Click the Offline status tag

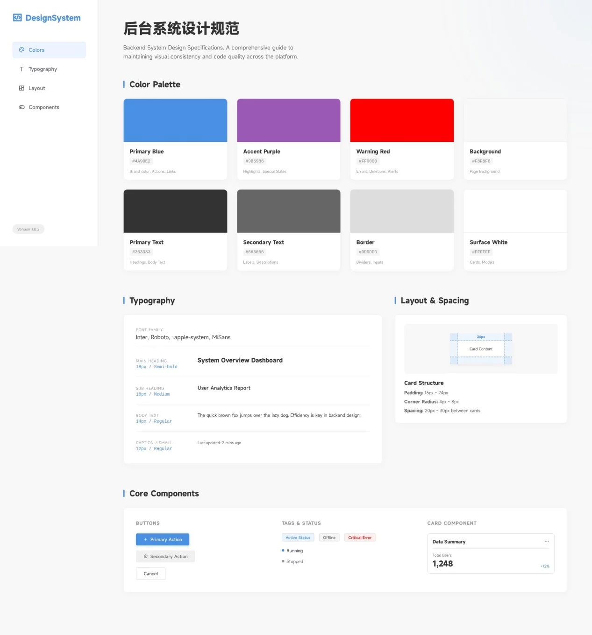329,537
